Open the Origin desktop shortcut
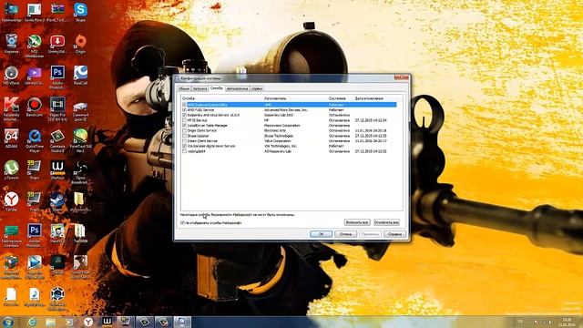 pos(80,44)
